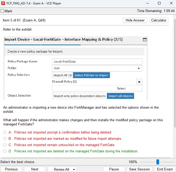The height and width of the screenshot is (172, 176).
Task: Click the Item 5 of 61 label
Action: (x=12, y=20)
